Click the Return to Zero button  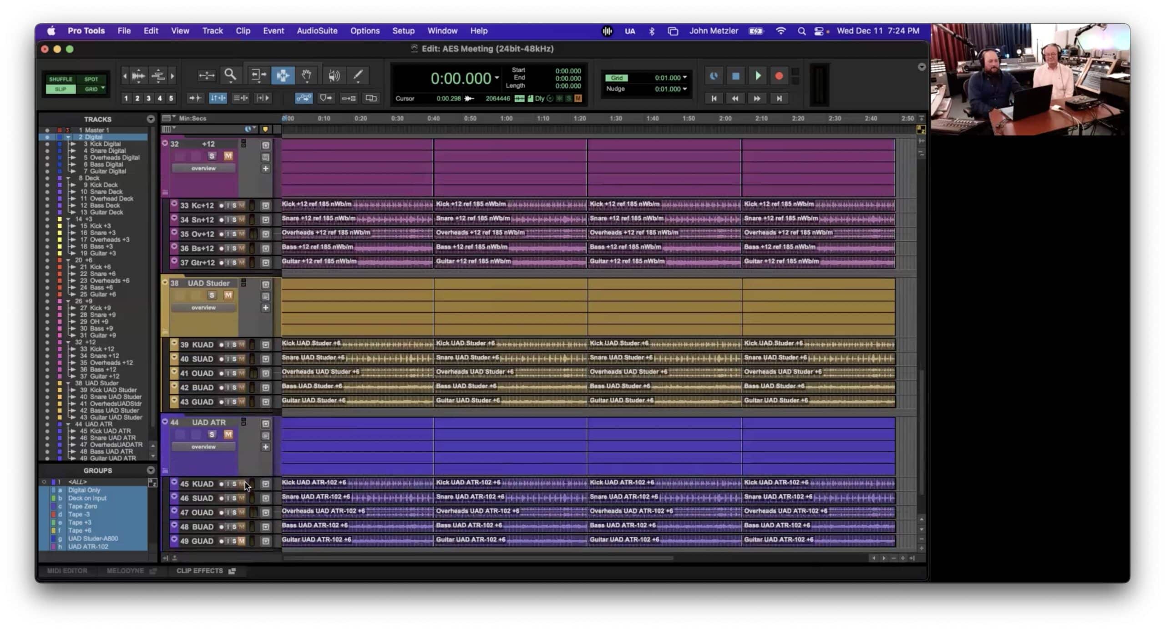pyautogui.click(x=714, y=98)
